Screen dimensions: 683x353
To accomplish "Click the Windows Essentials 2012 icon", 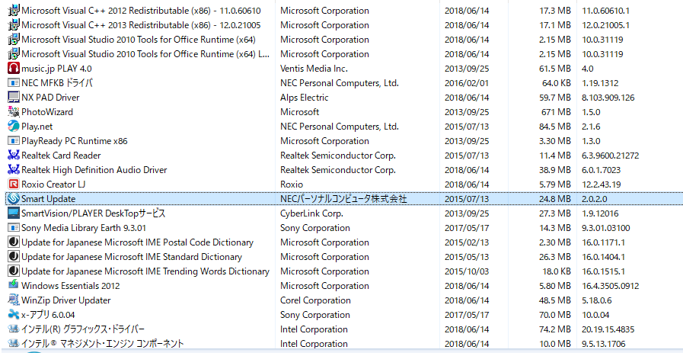I will pyautogui.click(x=14, y=286).
